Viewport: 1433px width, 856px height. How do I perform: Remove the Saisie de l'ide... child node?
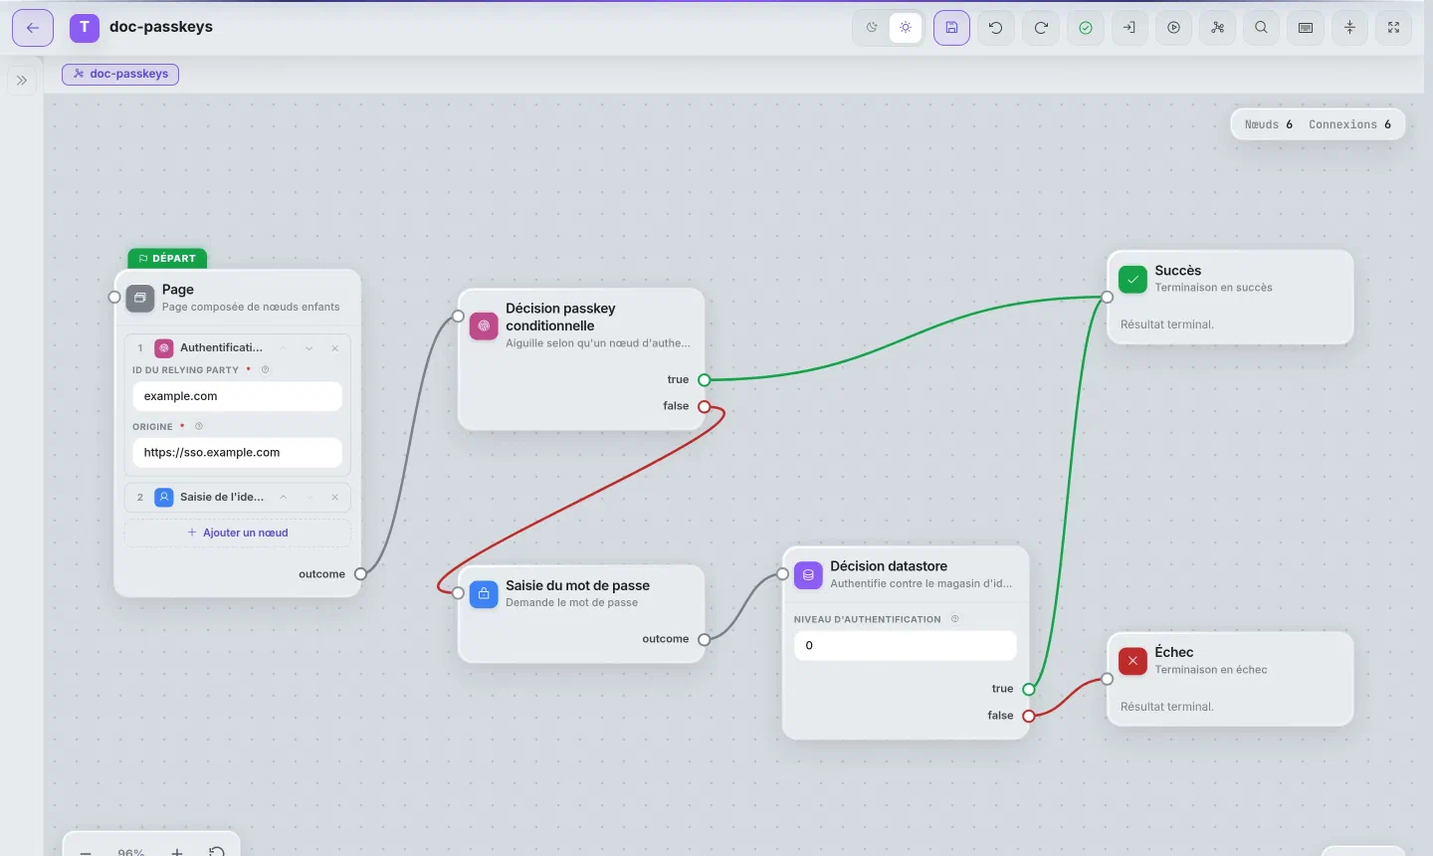click(x=335, y=497)
